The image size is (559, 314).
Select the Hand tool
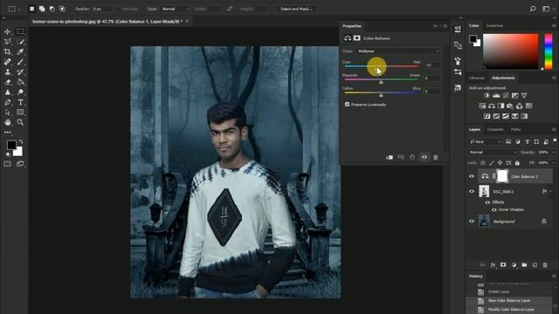point(8,122)
